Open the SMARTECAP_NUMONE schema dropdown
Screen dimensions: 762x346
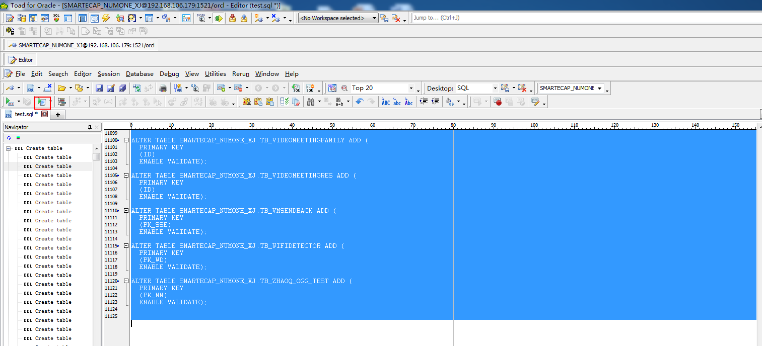point(598,88)
